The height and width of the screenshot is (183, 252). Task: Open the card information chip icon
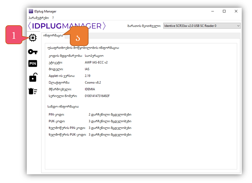point(33,38)
